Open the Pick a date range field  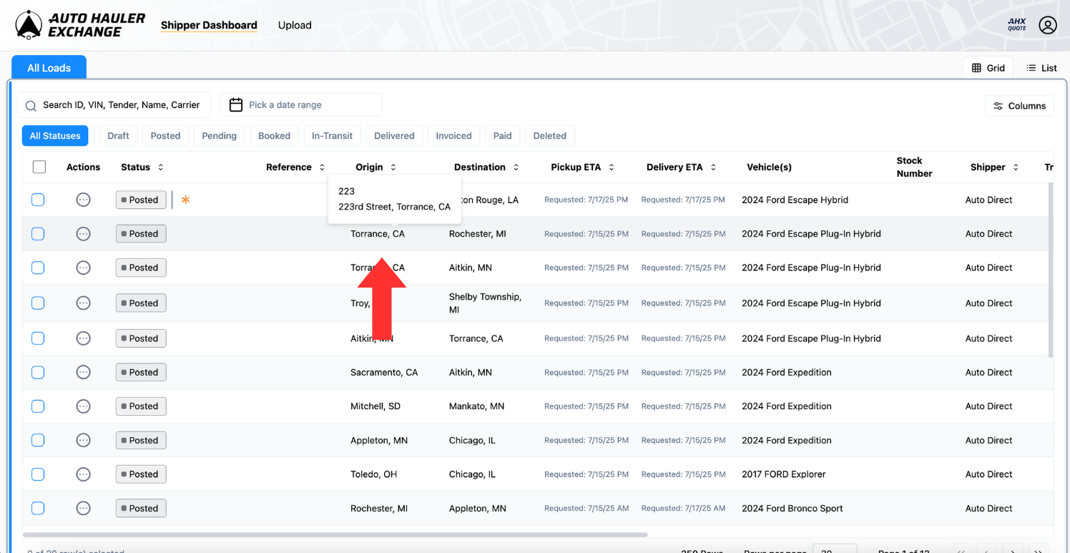point(301,105)
